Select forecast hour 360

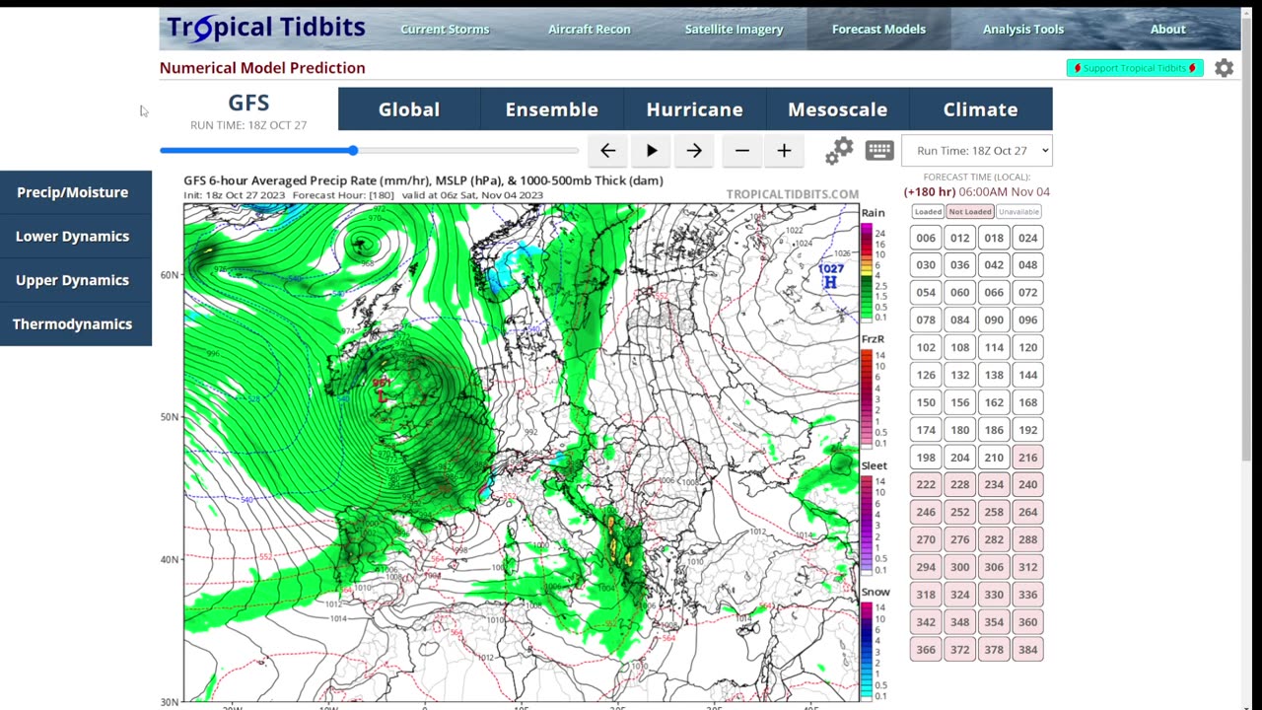point(1027,622)
